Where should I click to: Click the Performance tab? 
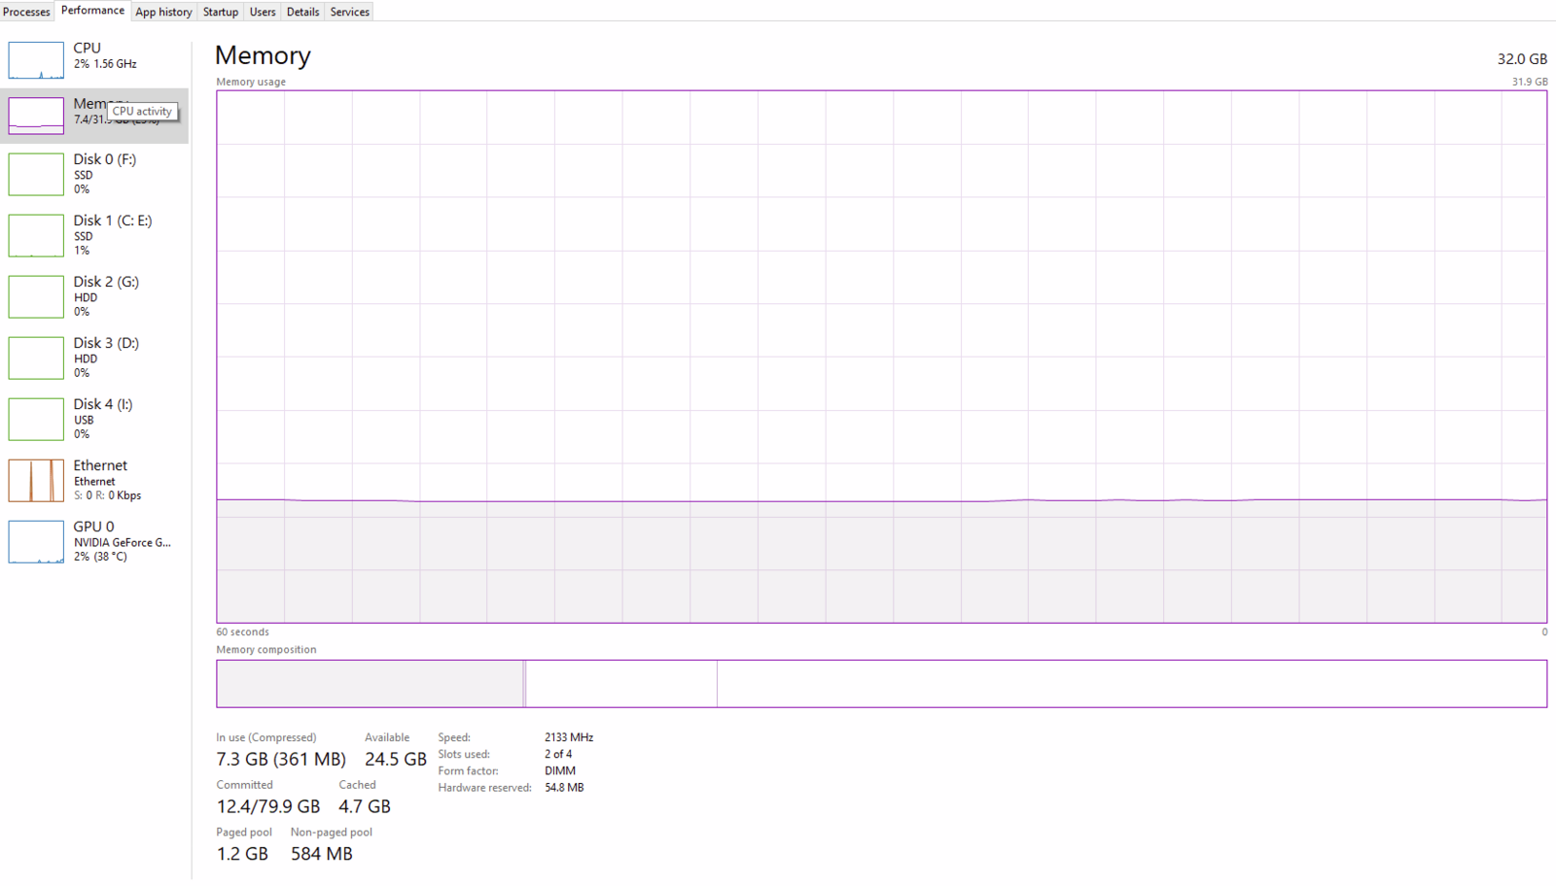coord(92,11)
